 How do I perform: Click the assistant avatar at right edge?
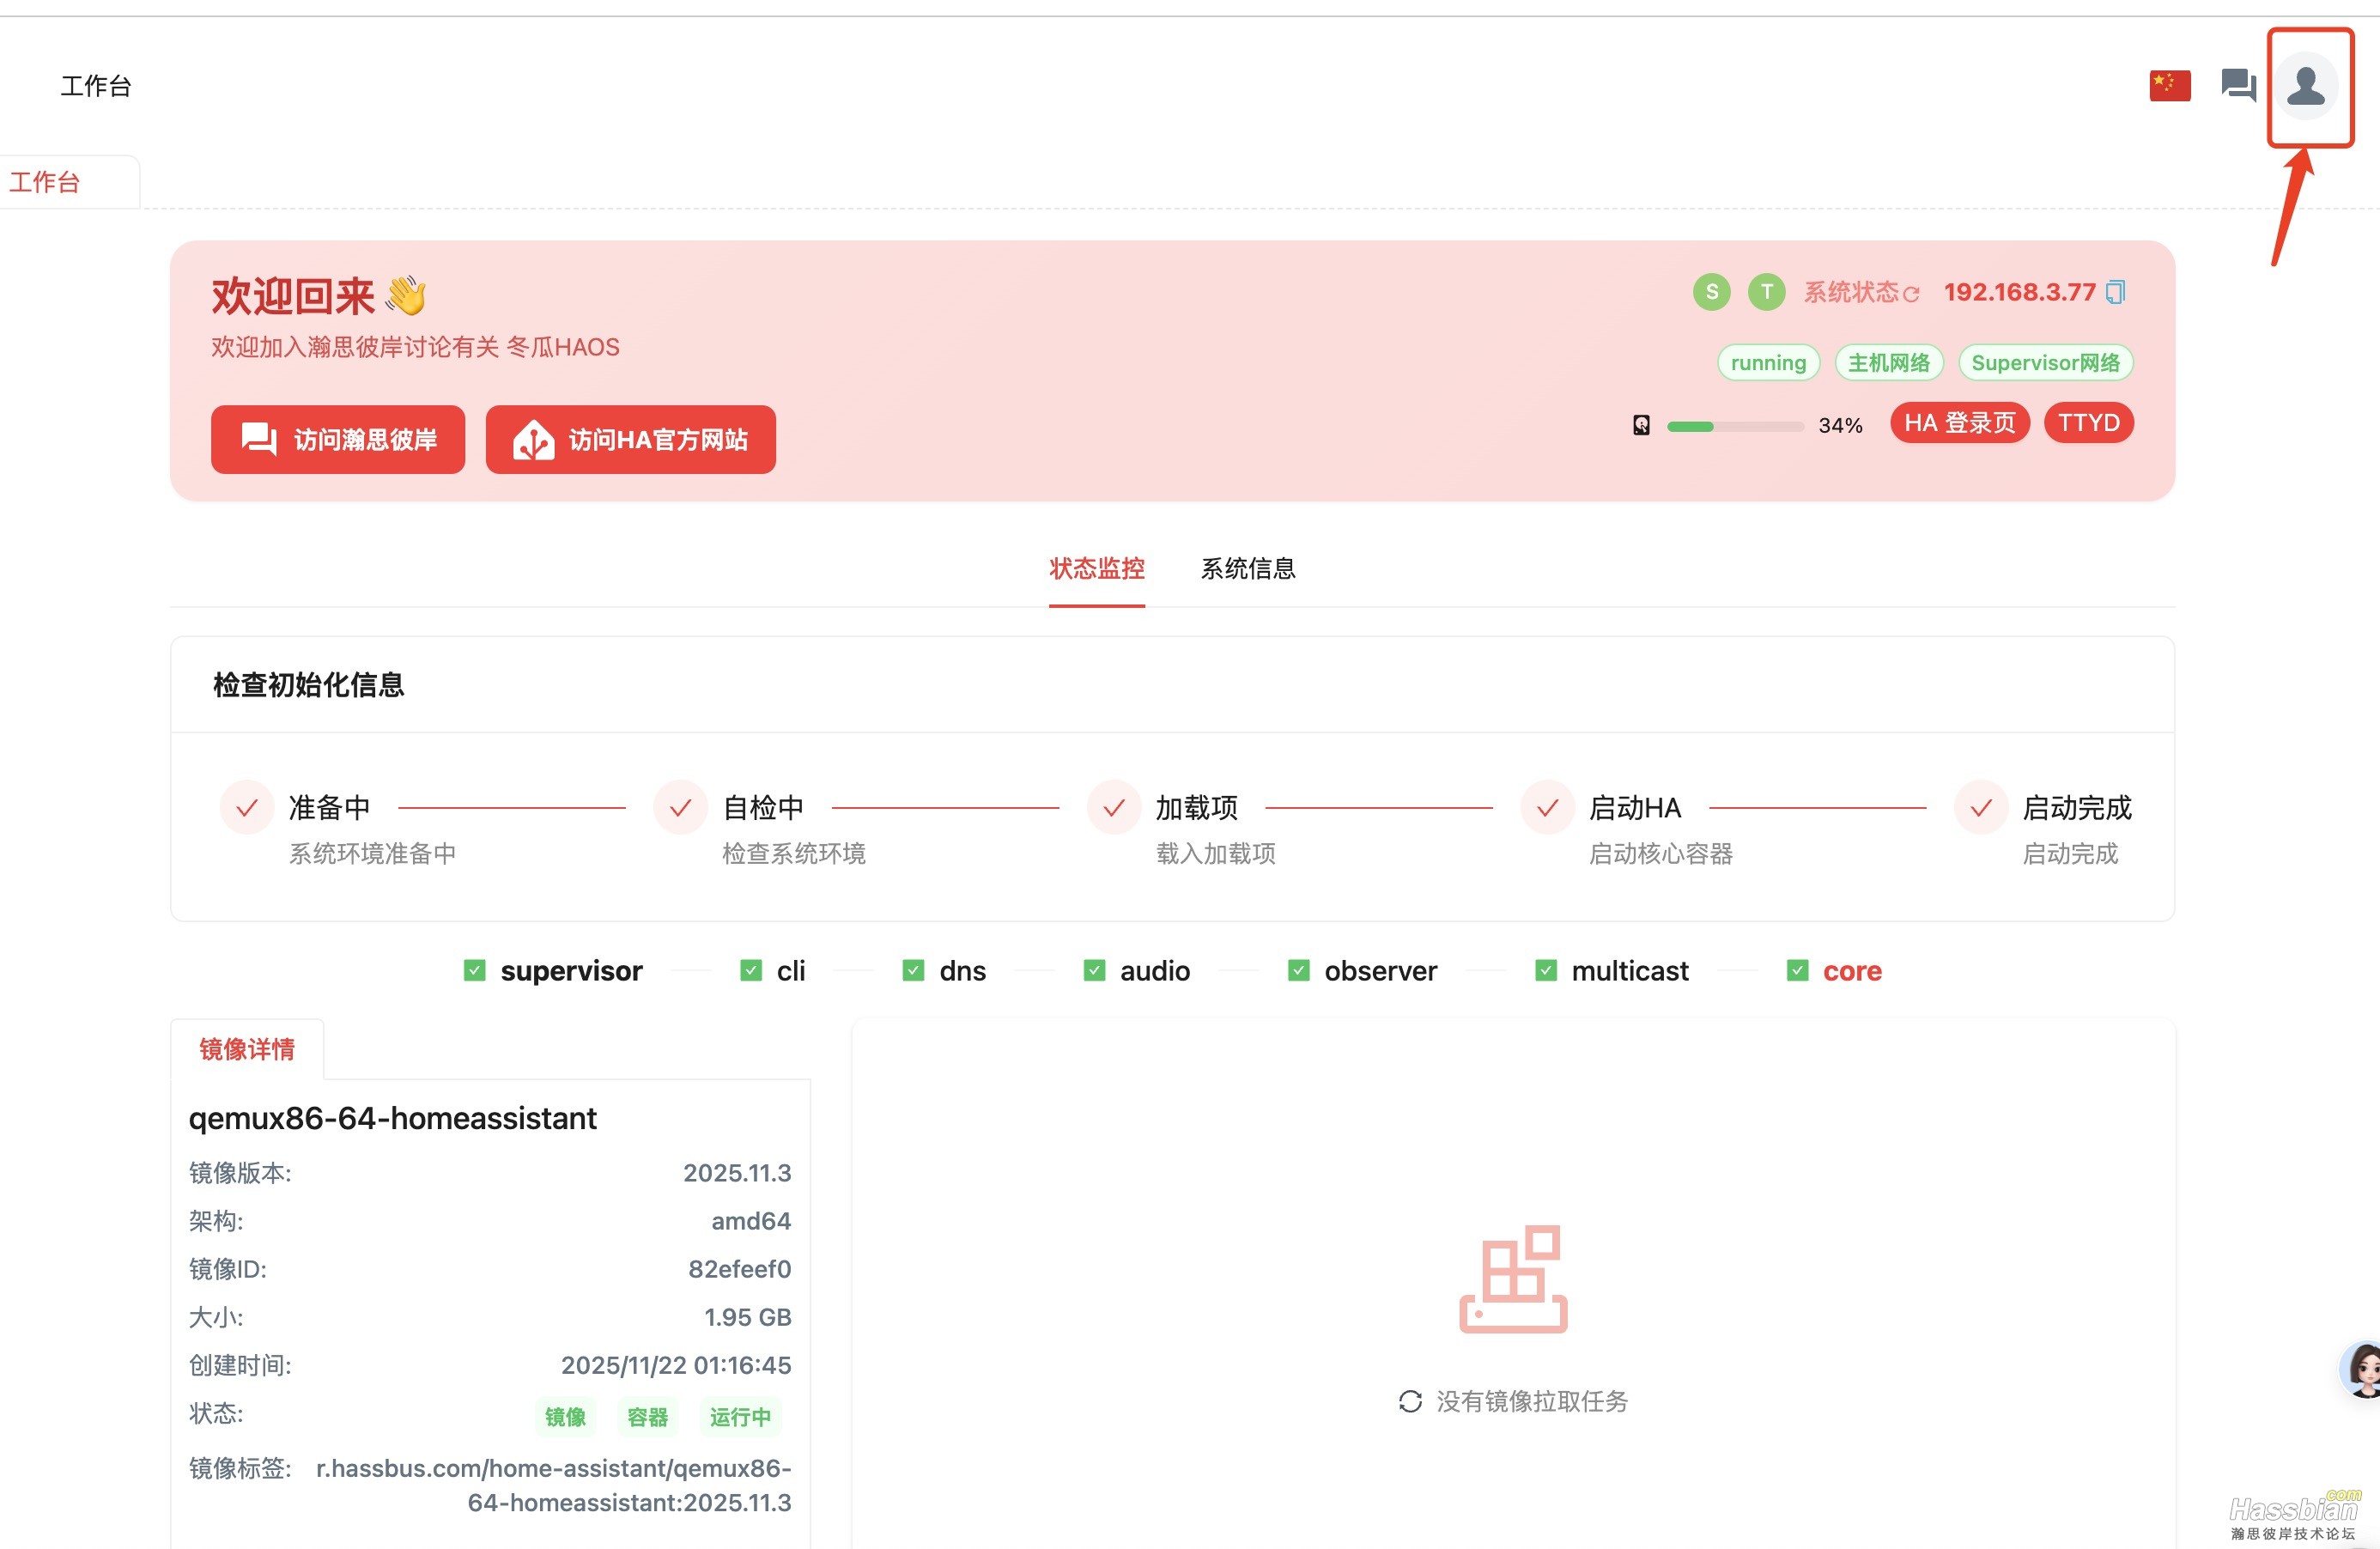[2363, 1370]
